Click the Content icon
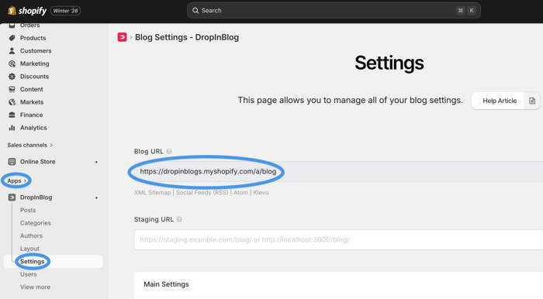Screen dimensions: 543x299 (12, 89)
